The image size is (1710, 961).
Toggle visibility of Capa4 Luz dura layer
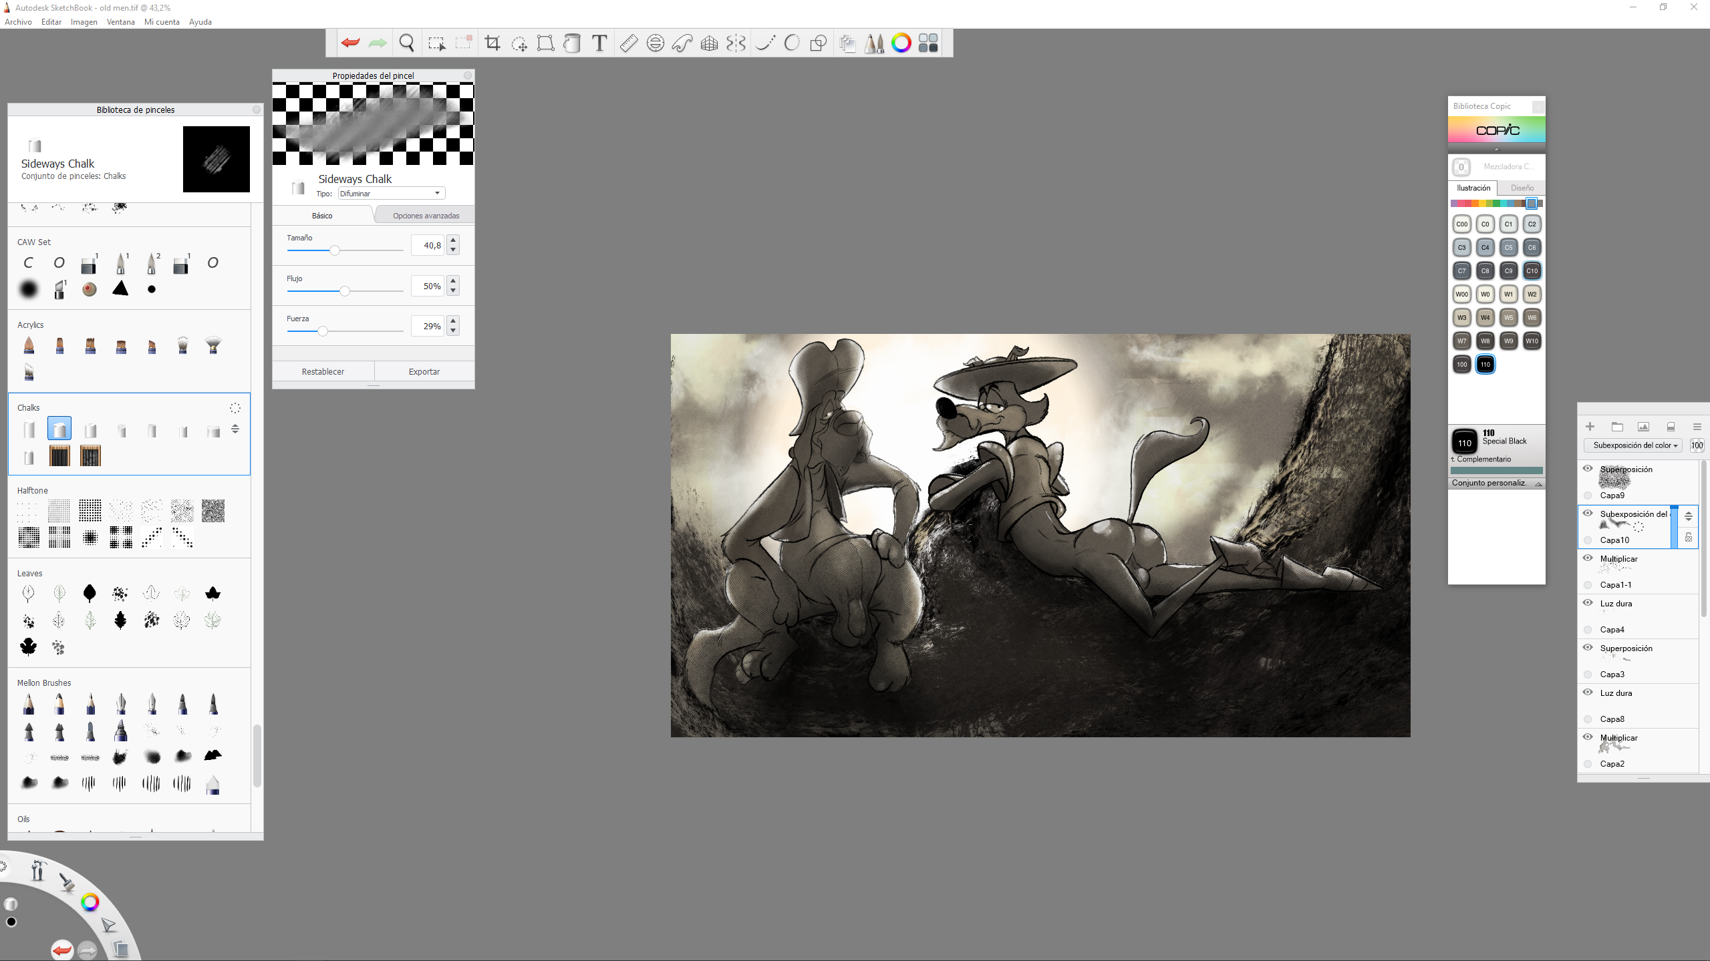tap(1588, 603)
